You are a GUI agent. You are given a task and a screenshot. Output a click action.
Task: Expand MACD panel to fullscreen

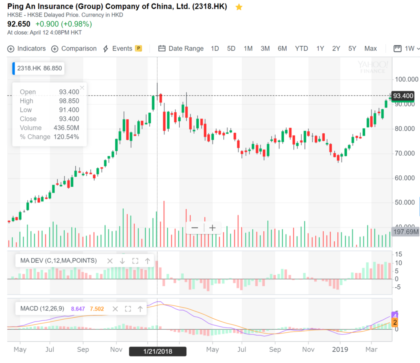pos(128,309)
